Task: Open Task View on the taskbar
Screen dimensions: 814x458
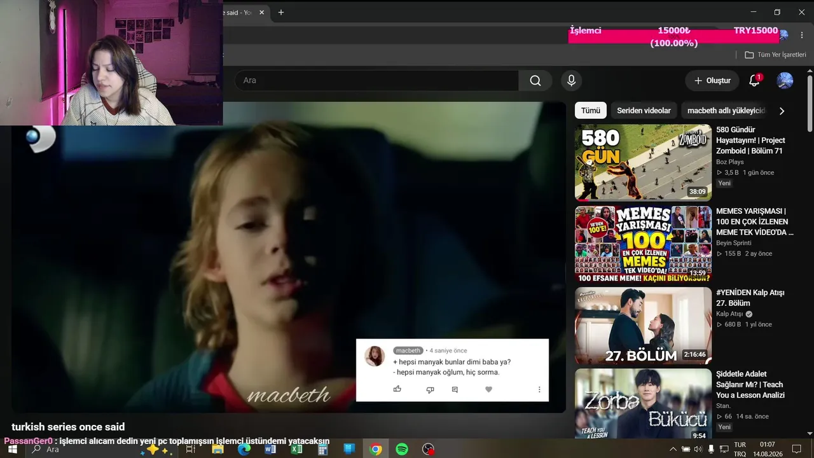Action: [x=190, y=449]
